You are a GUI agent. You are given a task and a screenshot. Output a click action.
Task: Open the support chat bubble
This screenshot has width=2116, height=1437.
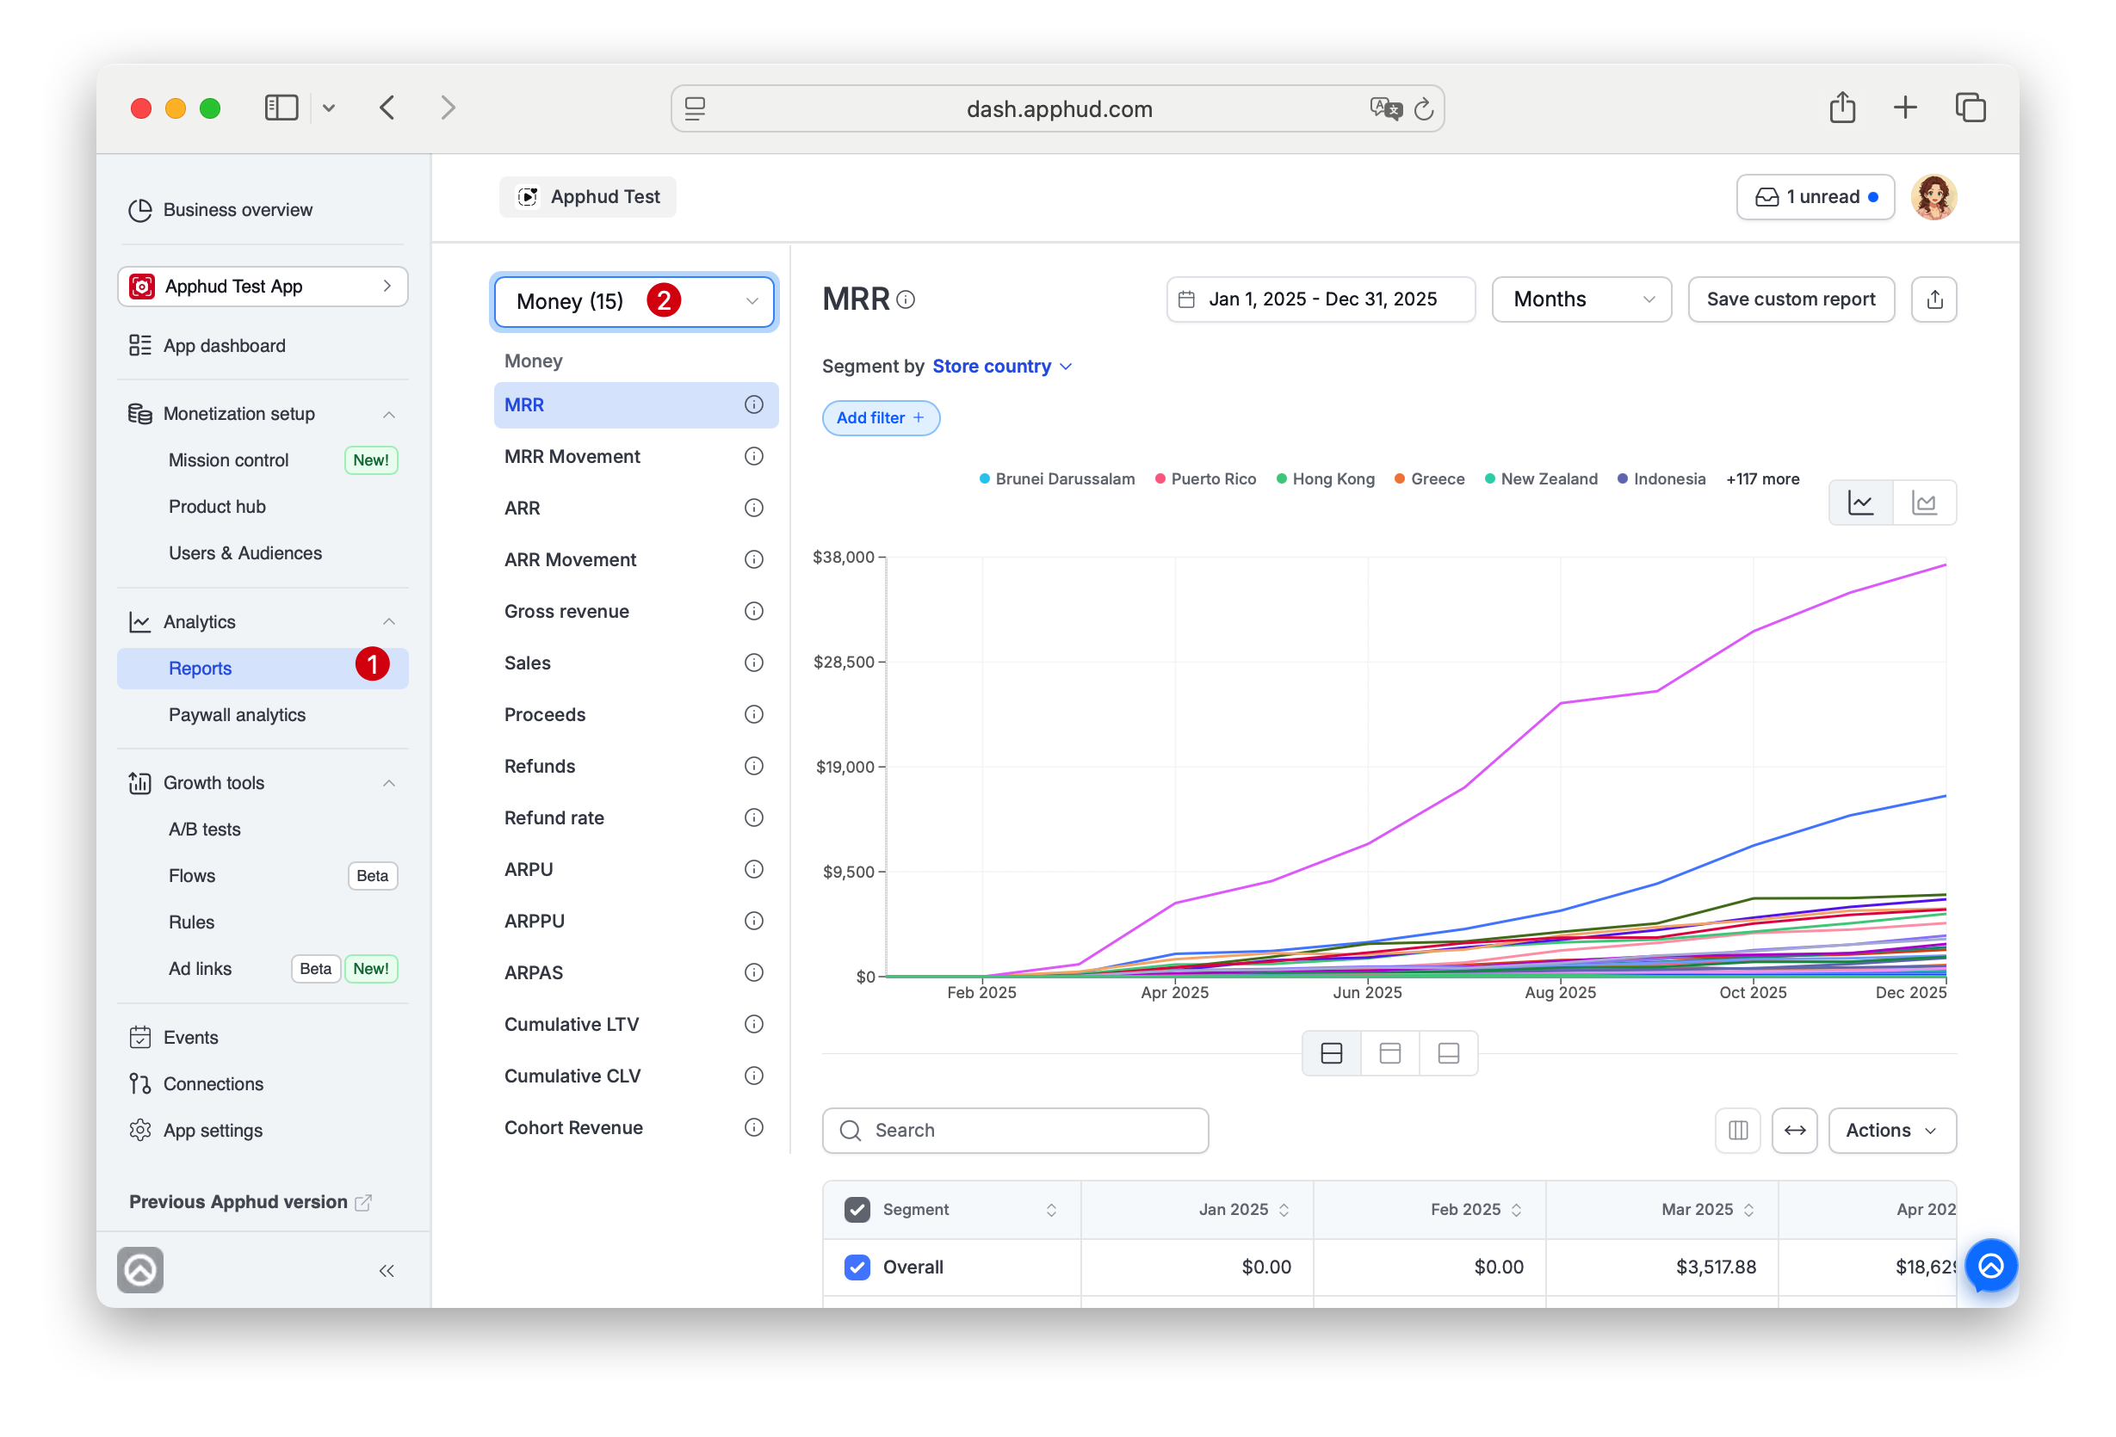coord(1991,1265)
